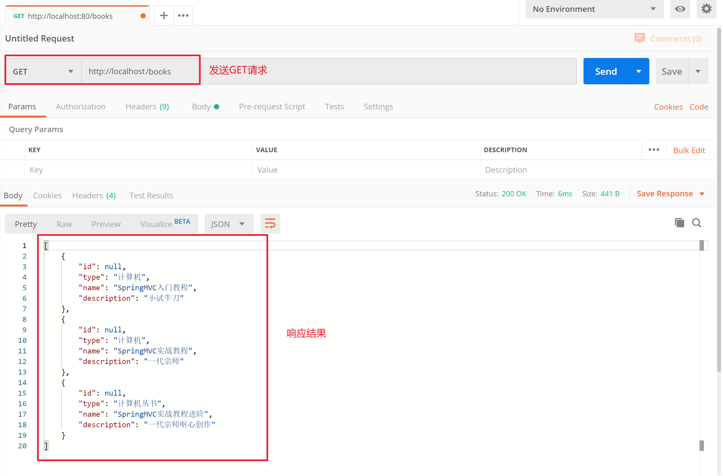723x476 pixels.
Task: Click the wrap text icon in response
Action: tap(270, 223)
